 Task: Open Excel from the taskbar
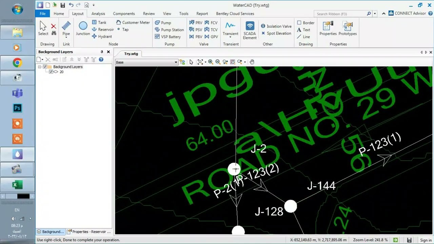[x=17, y=185]
